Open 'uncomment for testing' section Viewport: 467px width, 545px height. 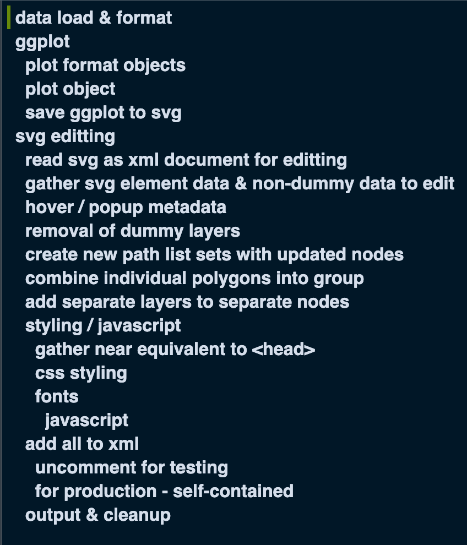131,467
